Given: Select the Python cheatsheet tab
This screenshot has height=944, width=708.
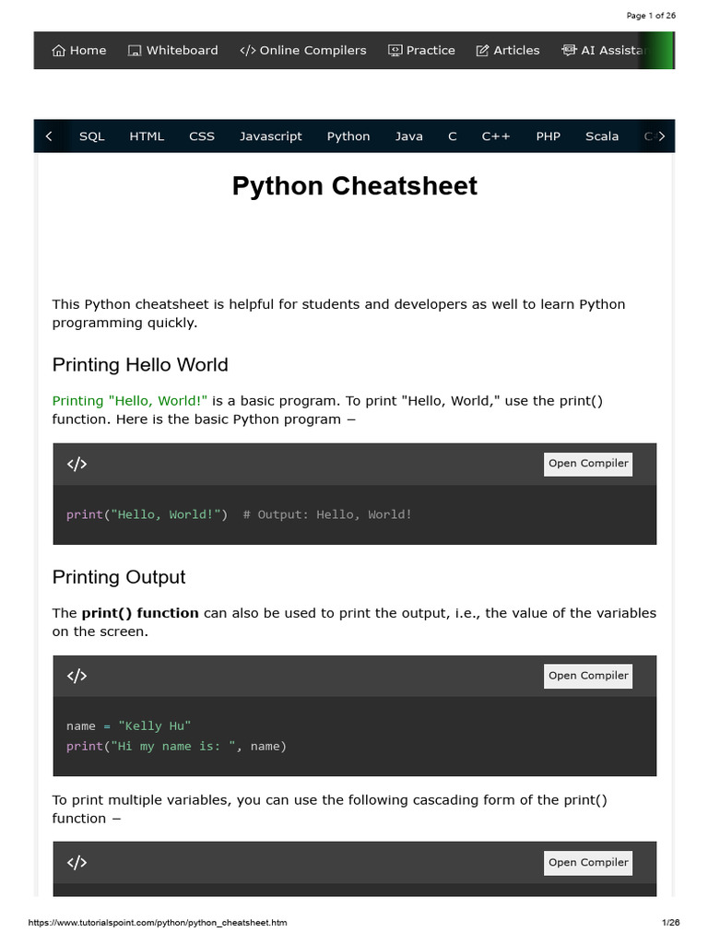Looking at the screenshot, I should [x=348, y=136].
